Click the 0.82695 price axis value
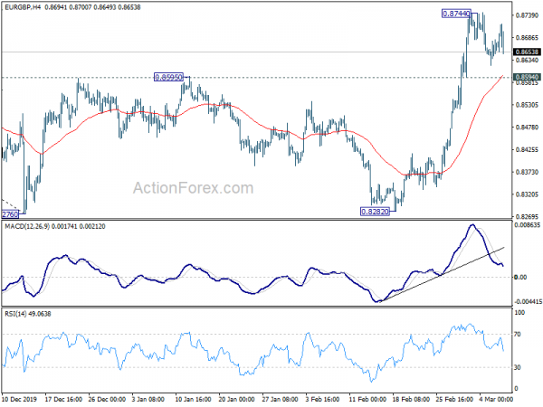543x407 pixels. 527,217
